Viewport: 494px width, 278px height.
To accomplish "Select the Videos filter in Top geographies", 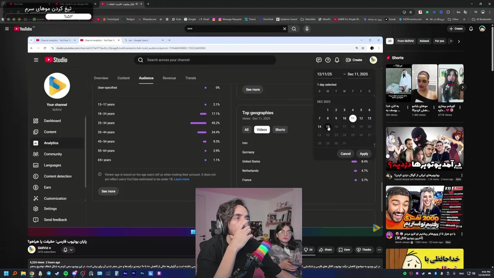I will [262, 130].
